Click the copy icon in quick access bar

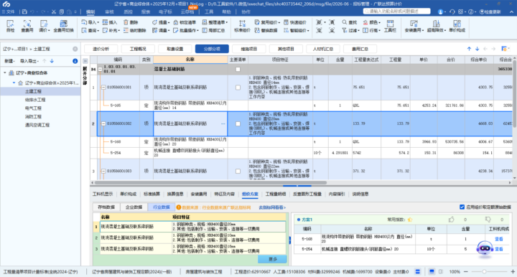(x=61, y=11)
